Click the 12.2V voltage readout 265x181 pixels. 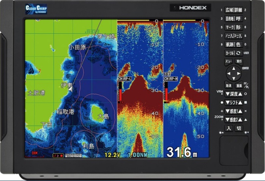[x=112, y=155]
